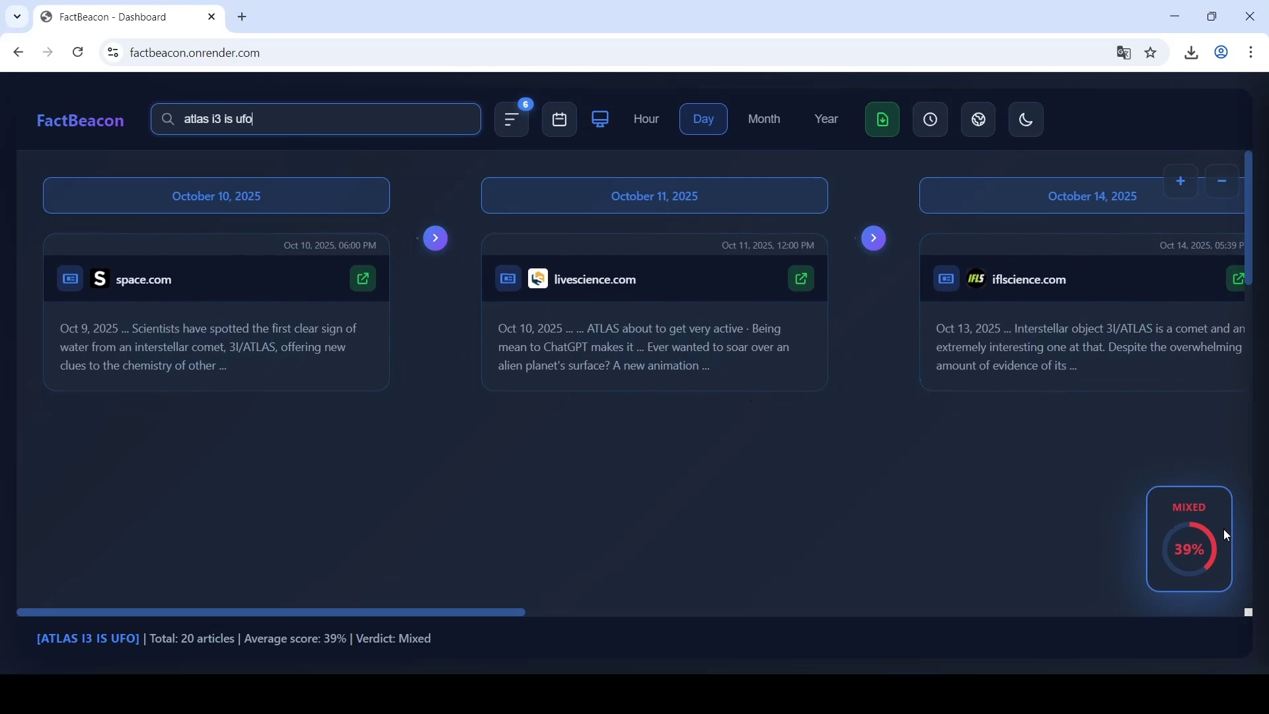Screen dimensions: 1269x714
Task: Download the report with green file icon
Action: click(x=883, y=120)
